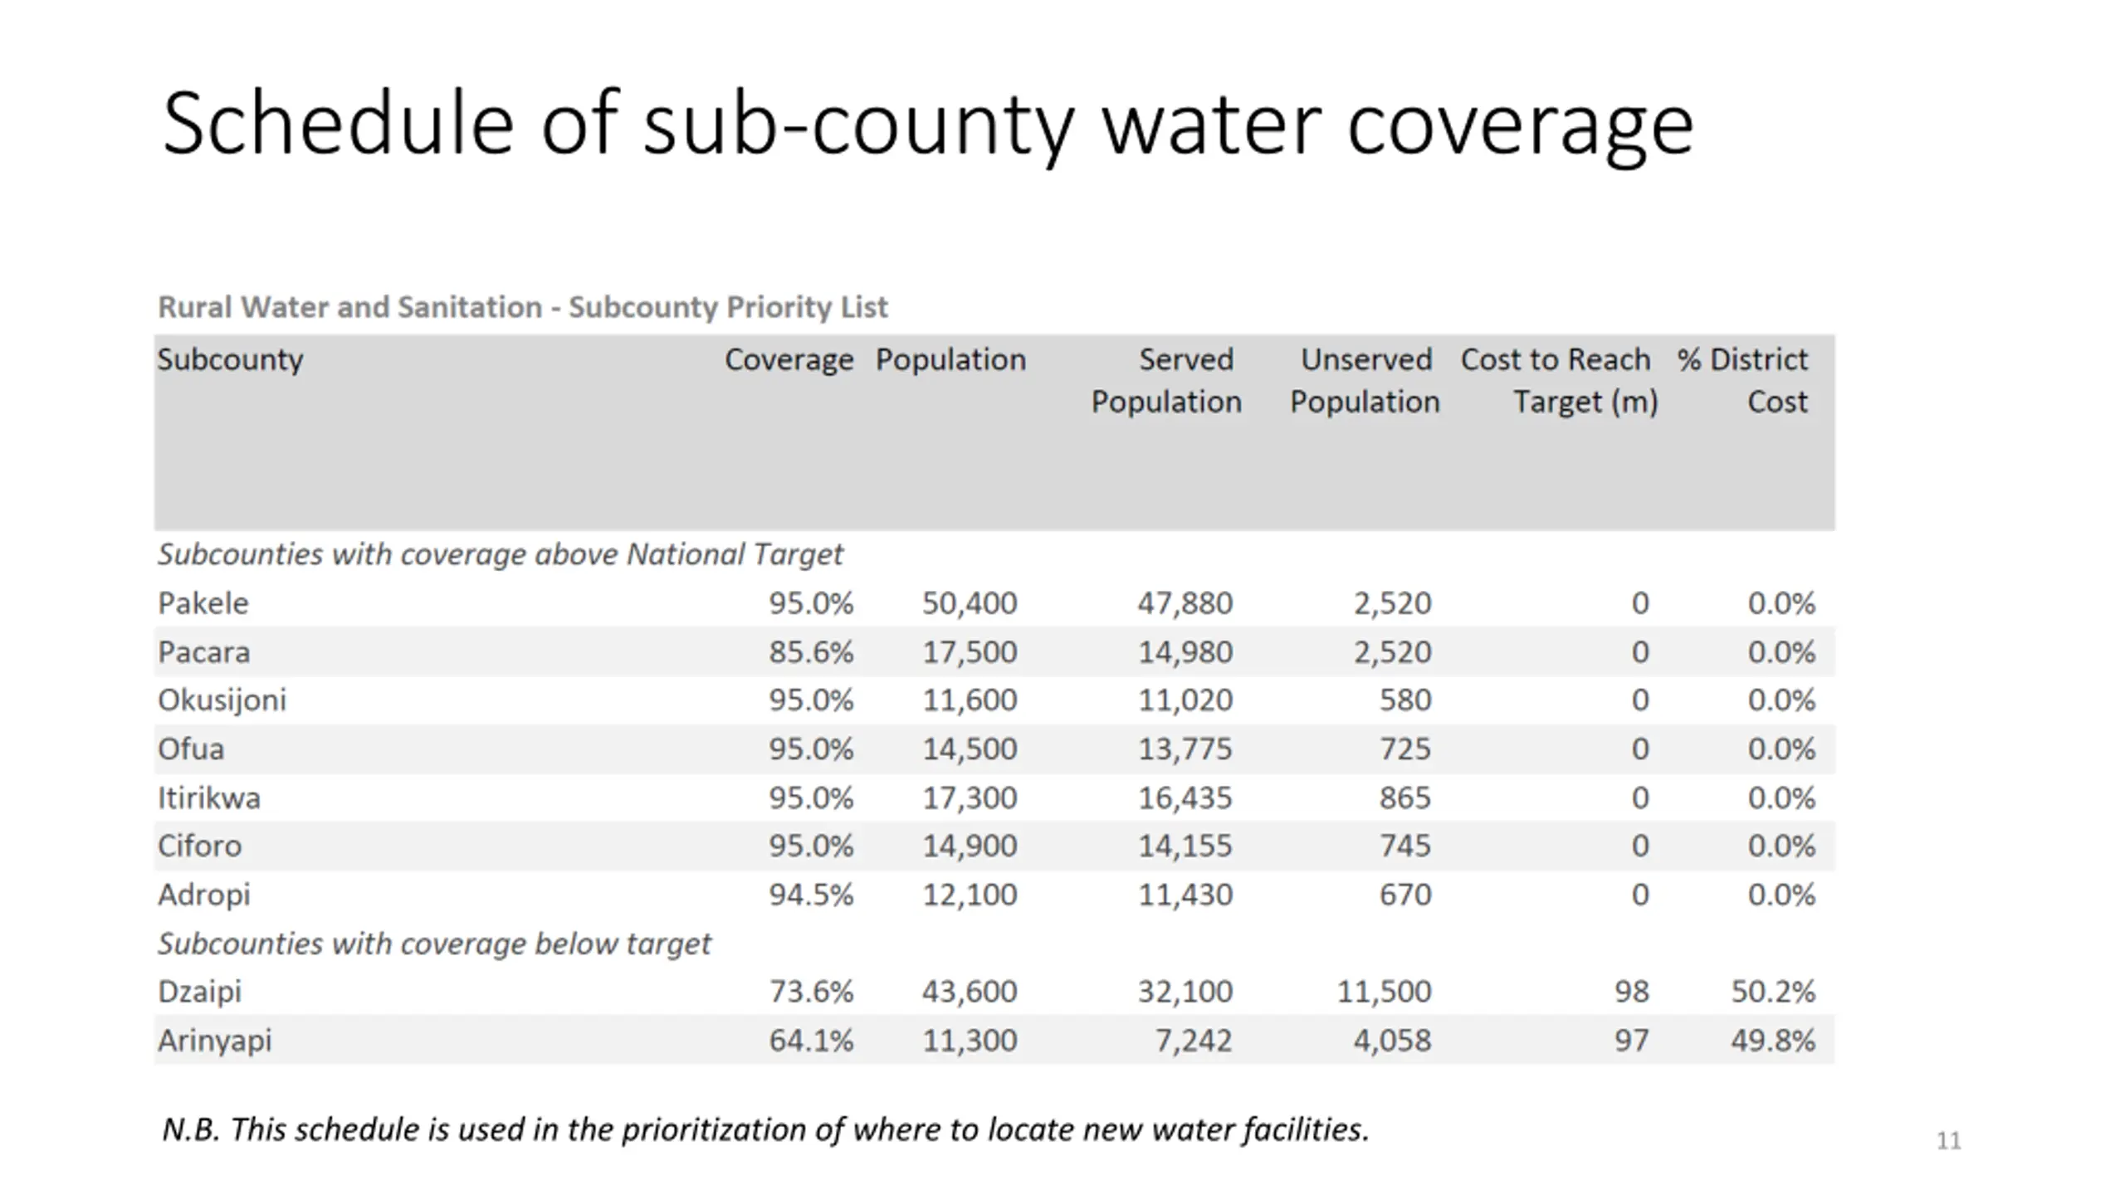Select the 'Pakele' subcounty row label

[203, 603]
